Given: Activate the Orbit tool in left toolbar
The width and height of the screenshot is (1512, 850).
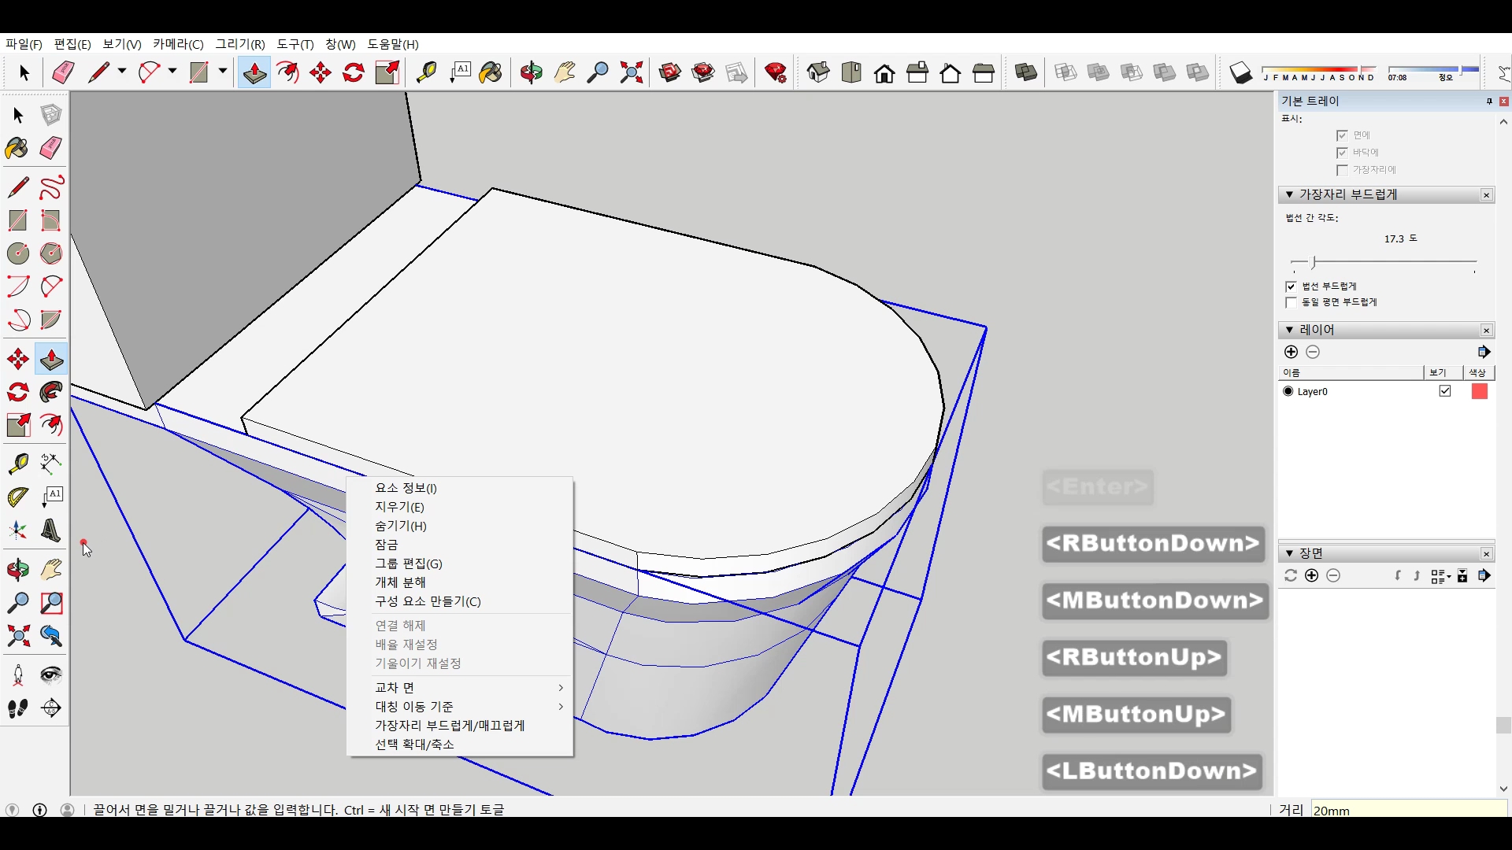Looking at the screenshot, I should 17,569.
